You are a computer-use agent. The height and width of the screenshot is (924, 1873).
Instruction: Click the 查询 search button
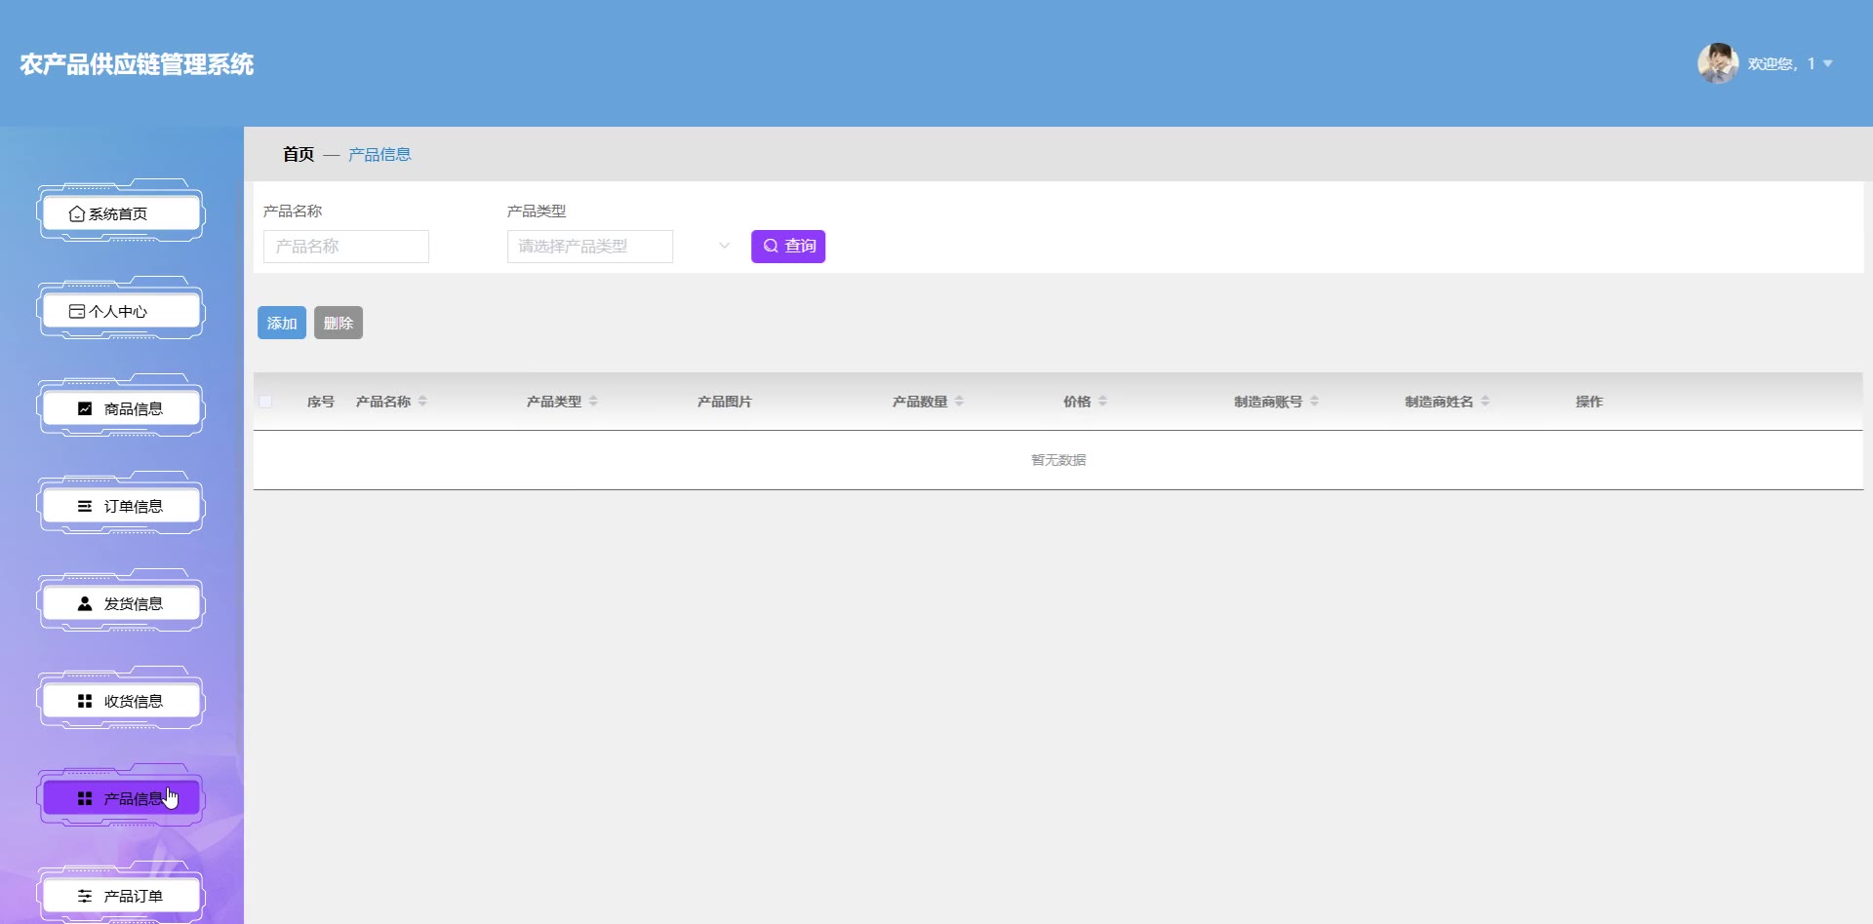click(x=788, y=246)
